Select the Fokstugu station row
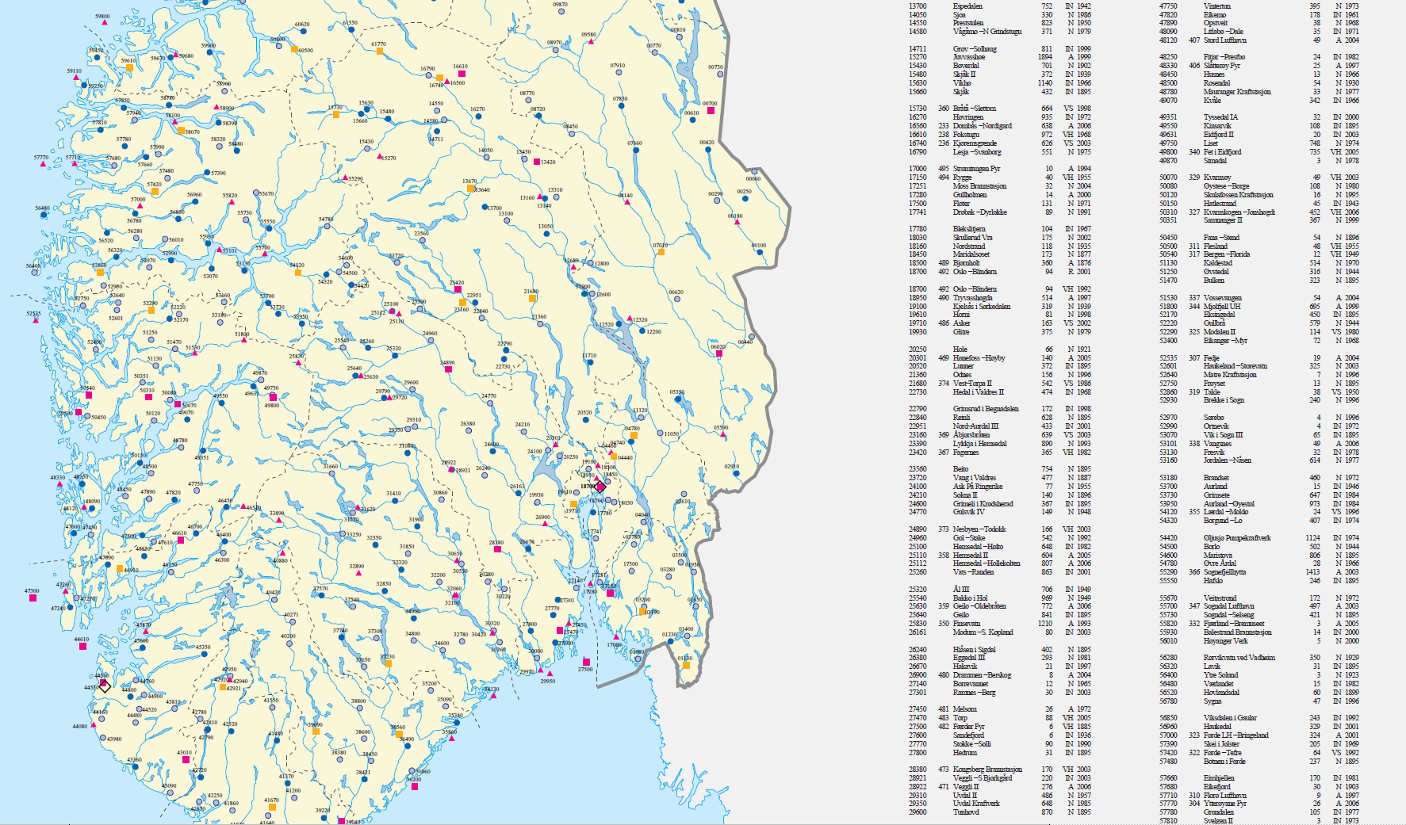This screenshot has height=825, width=1406. (x=1000, y=135)
